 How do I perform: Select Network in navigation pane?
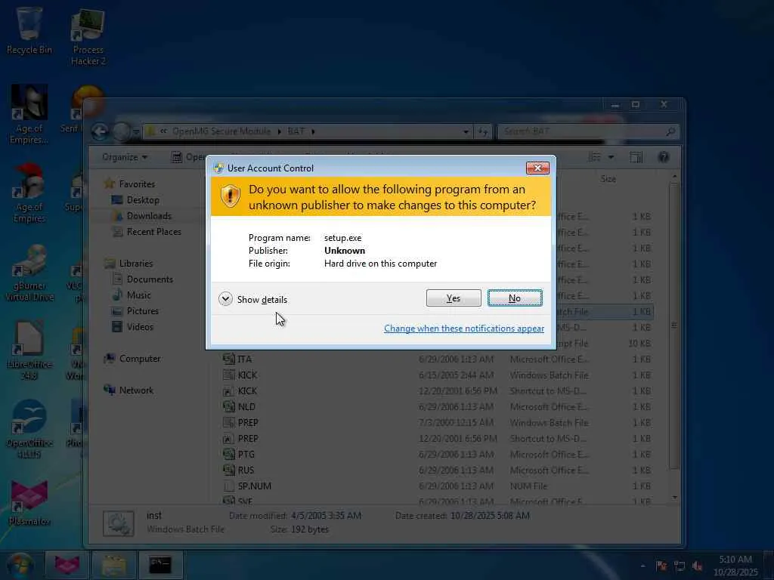(x=128, y=390)
